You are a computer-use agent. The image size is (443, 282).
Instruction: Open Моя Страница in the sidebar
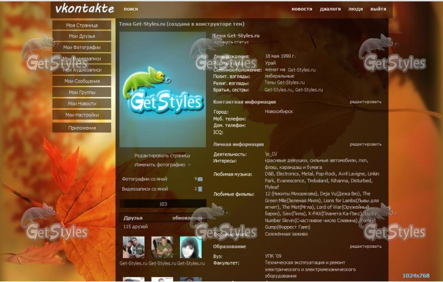[x=81, y=25]
